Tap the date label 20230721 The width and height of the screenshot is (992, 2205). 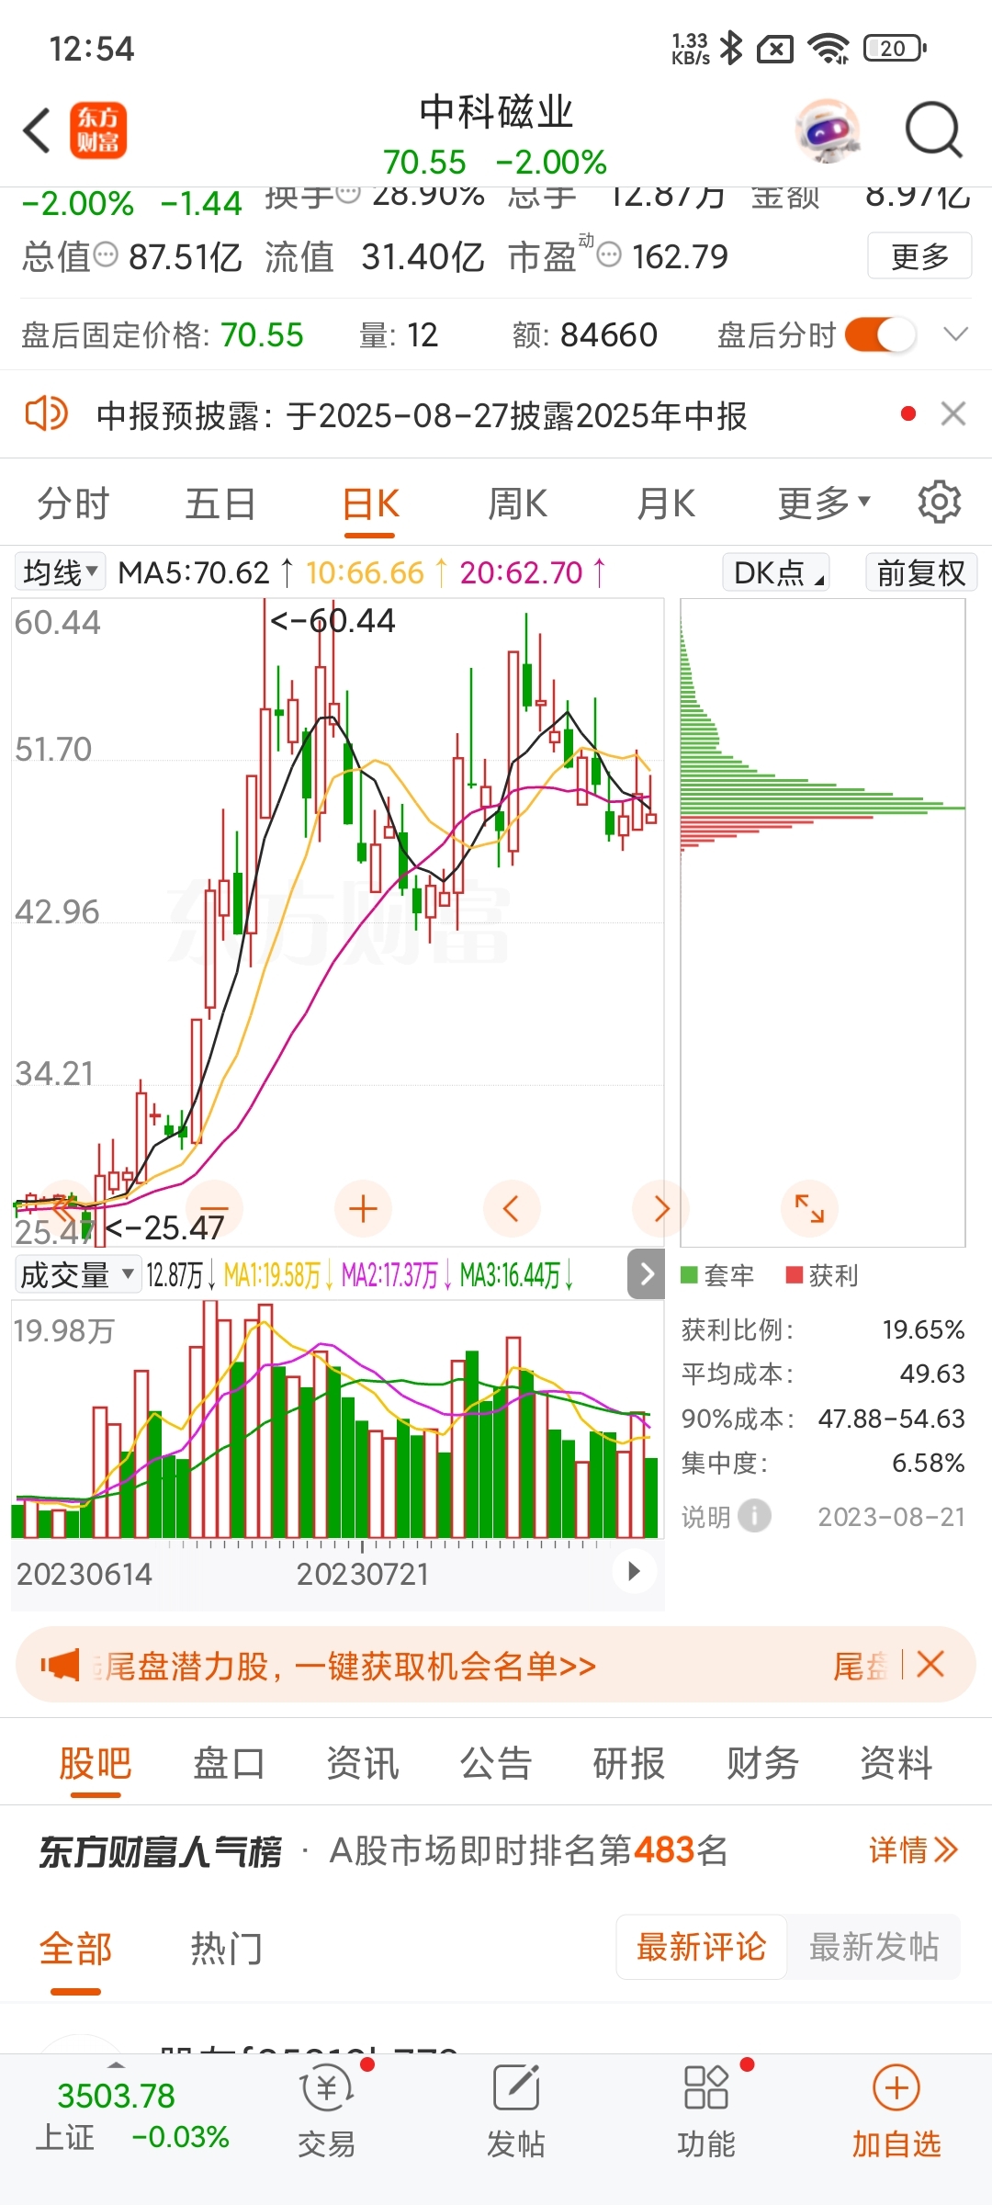(363, 1574)
